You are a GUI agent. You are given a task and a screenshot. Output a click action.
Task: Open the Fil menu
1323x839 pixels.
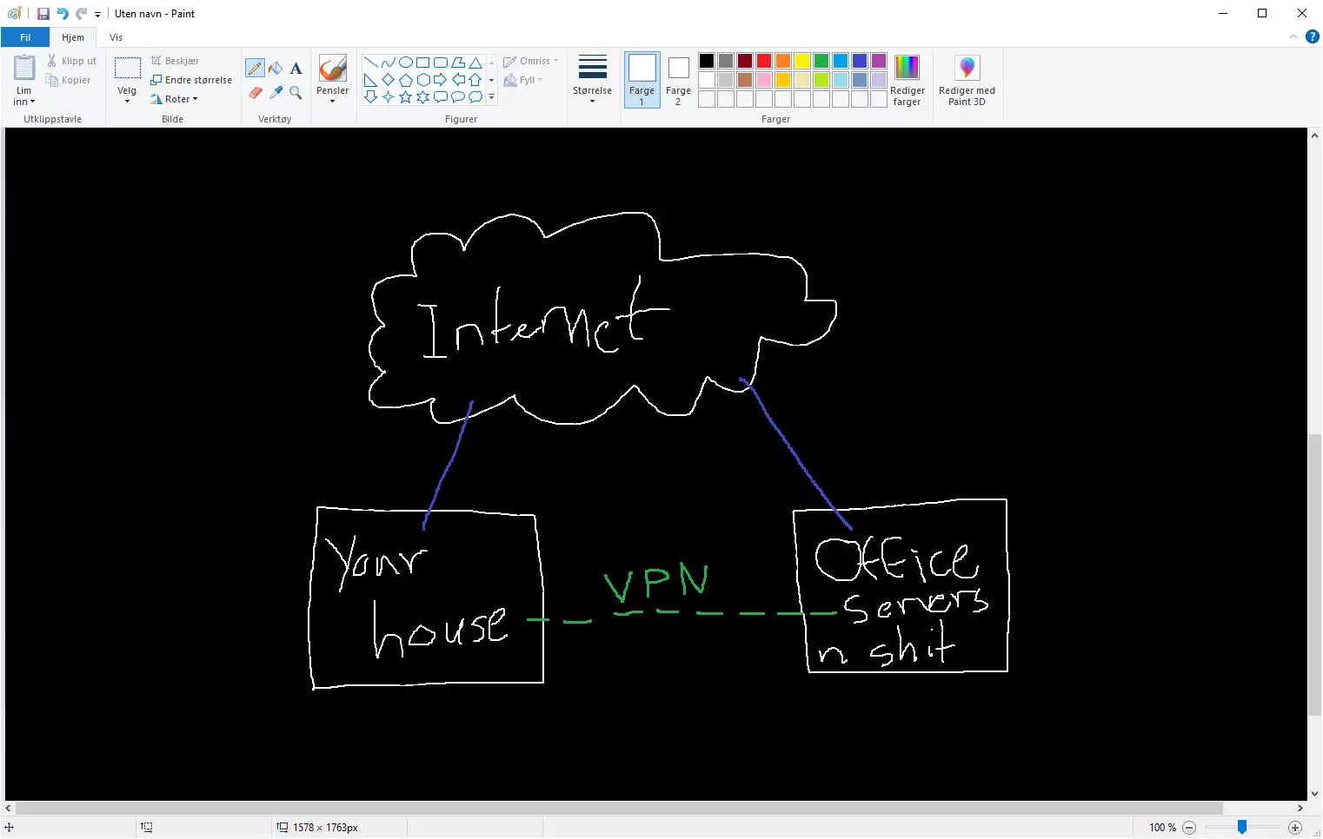point(25,37)
